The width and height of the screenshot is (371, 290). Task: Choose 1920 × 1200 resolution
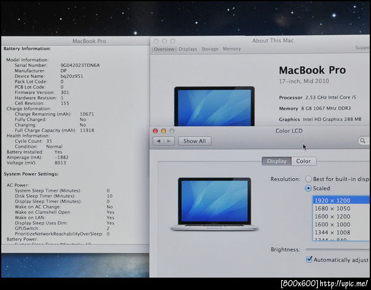pyautogui.click(x=341, y=200)
